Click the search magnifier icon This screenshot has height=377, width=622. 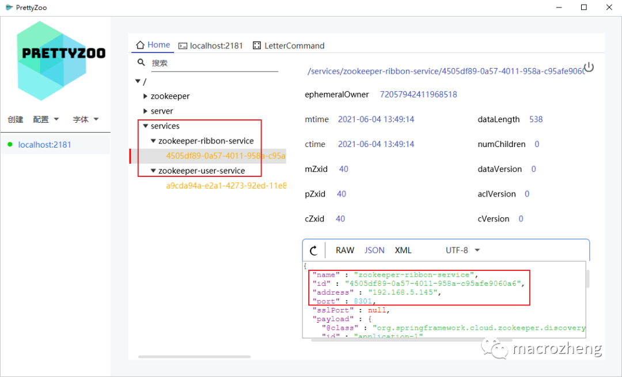(141, 62)
